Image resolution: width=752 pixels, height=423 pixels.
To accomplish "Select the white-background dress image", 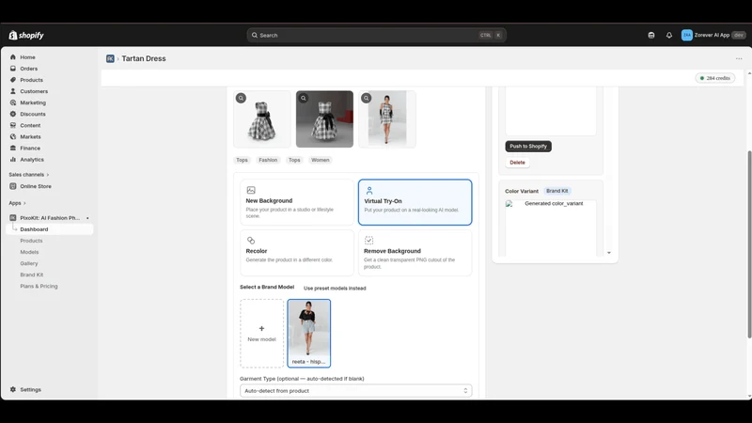I will [x=262, y=119].
